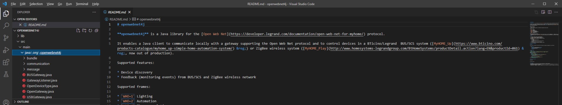Open the File menu
This screenshot has width=562, height=105.
(x=13, y=4)
